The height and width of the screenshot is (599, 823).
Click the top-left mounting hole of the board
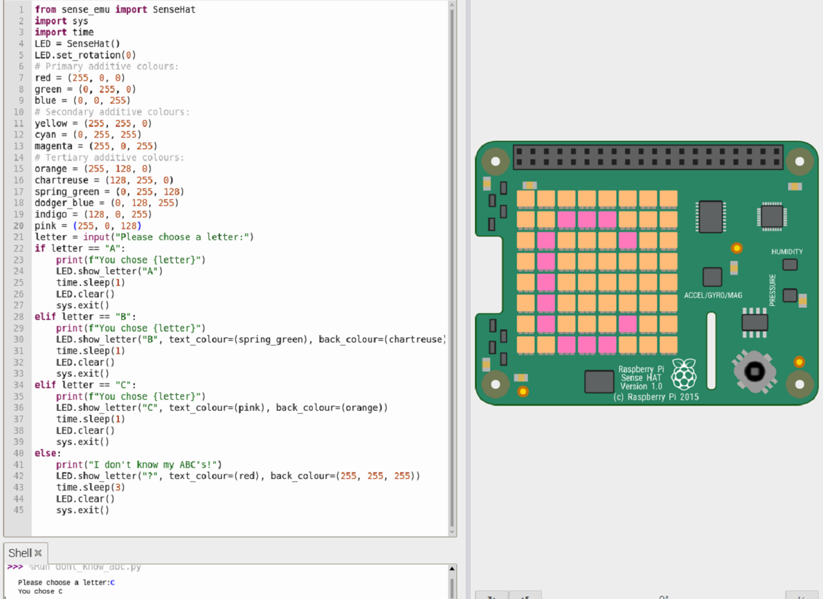[x=496, y=161]
